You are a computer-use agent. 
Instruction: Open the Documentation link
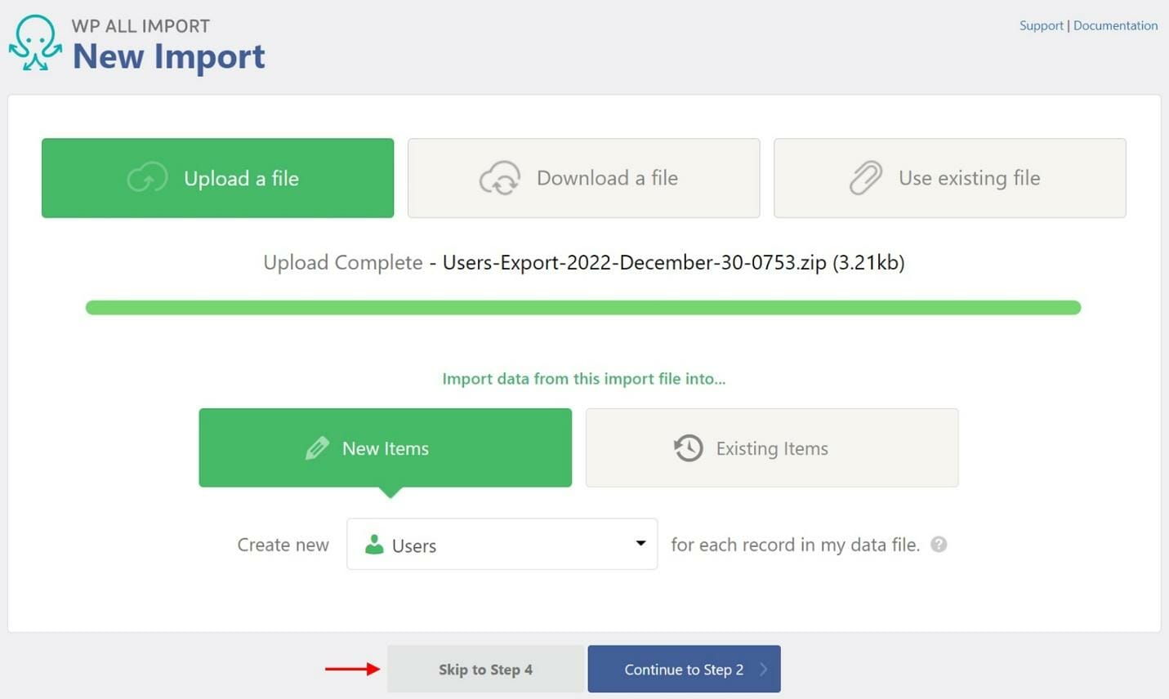pyautogui.click(x=1115, y=25)
